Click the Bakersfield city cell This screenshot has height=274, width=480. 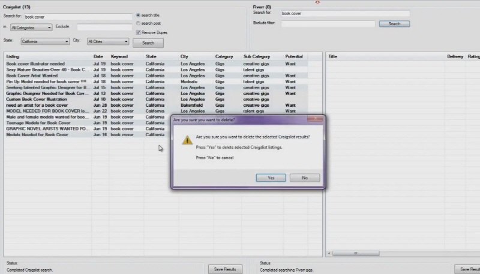tap(191, 105)
